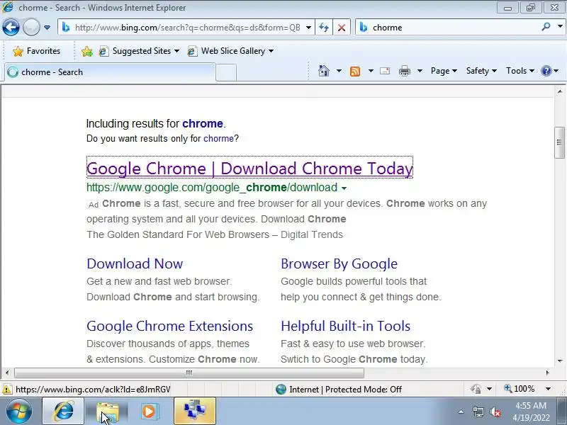Open the Windows Start orb
The height and width of the screenshot is (425, 567).
pos(19,412)
